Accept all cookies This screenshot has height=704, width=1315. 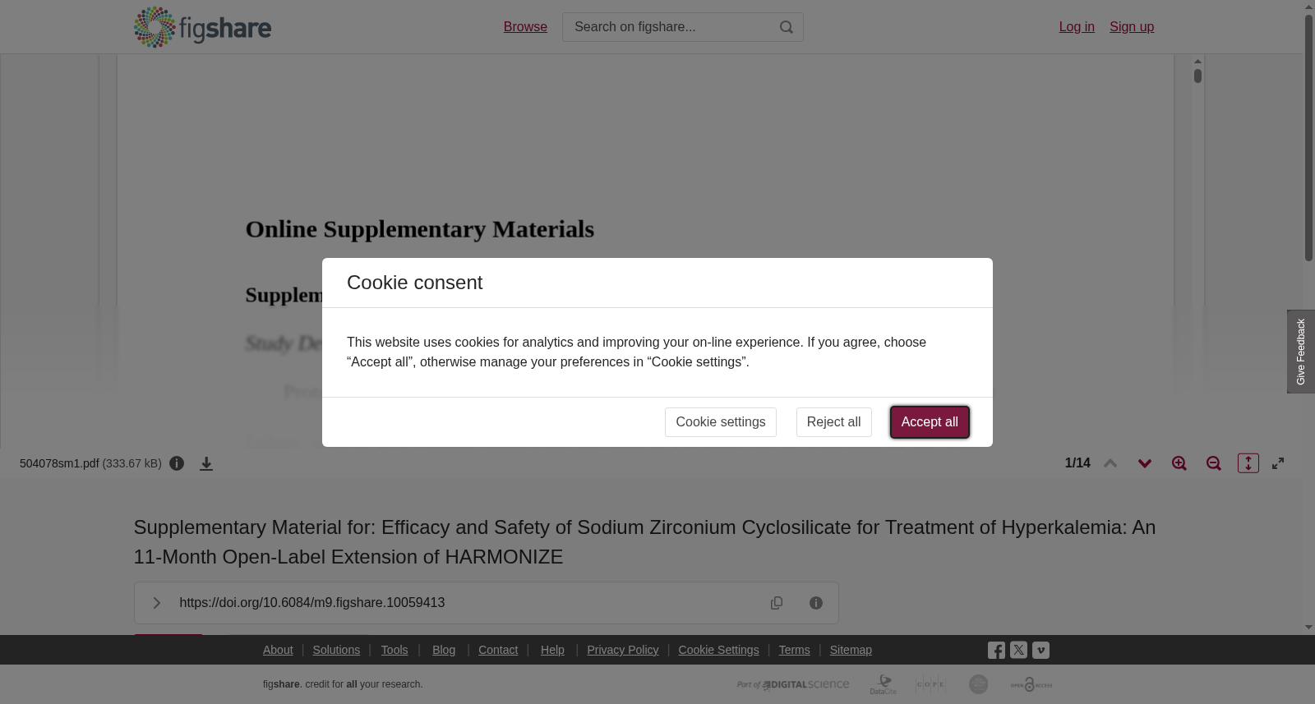click(x=930, y=422)
